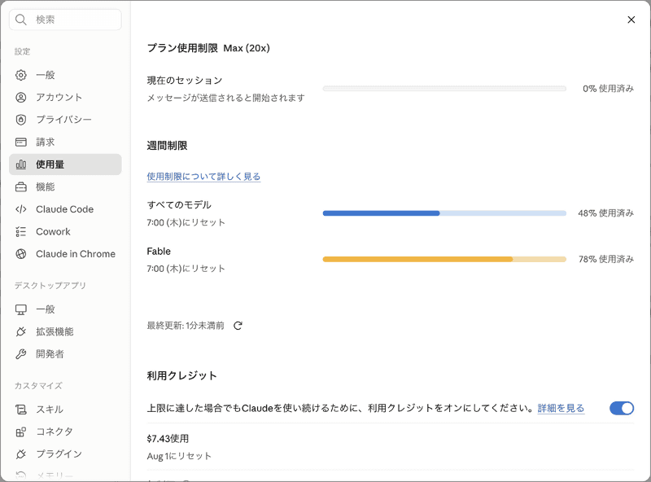651x482 pixels.
Task: Click the コネクタ grid icon
Action: coord(21,432)
